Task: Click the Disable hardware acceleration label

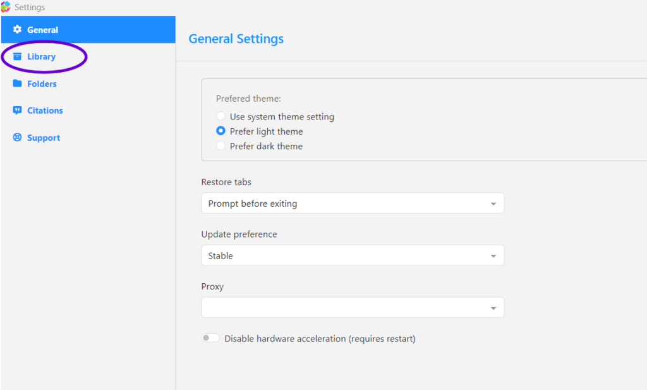Action: (320, 339)
